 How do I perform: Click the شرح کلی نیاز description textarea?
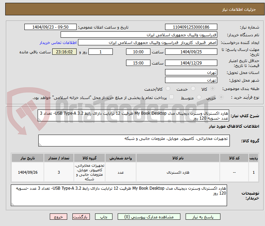133,115
